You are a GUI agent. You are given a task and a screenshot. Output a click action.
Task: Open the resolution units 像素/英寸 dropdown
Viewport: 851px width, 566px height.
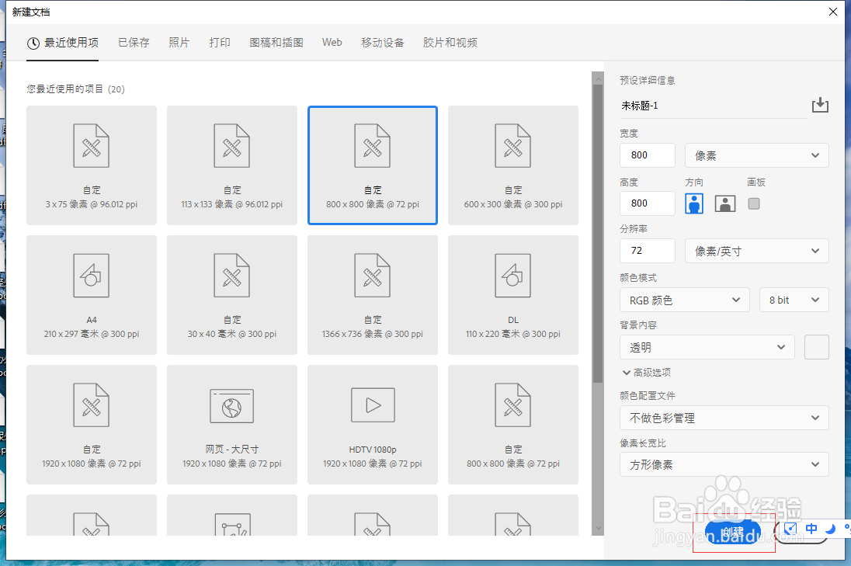(756, 251)
